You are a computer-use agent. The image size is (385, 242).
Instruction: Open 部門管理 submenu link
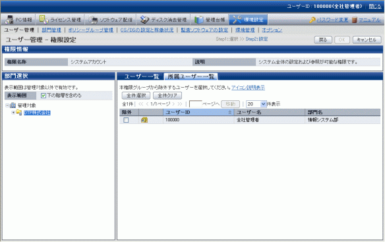[x=51, y=30]
